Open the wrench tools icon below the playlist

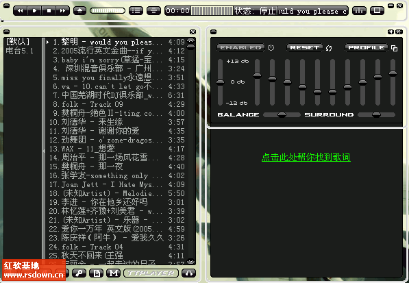[x=79, y=273]
